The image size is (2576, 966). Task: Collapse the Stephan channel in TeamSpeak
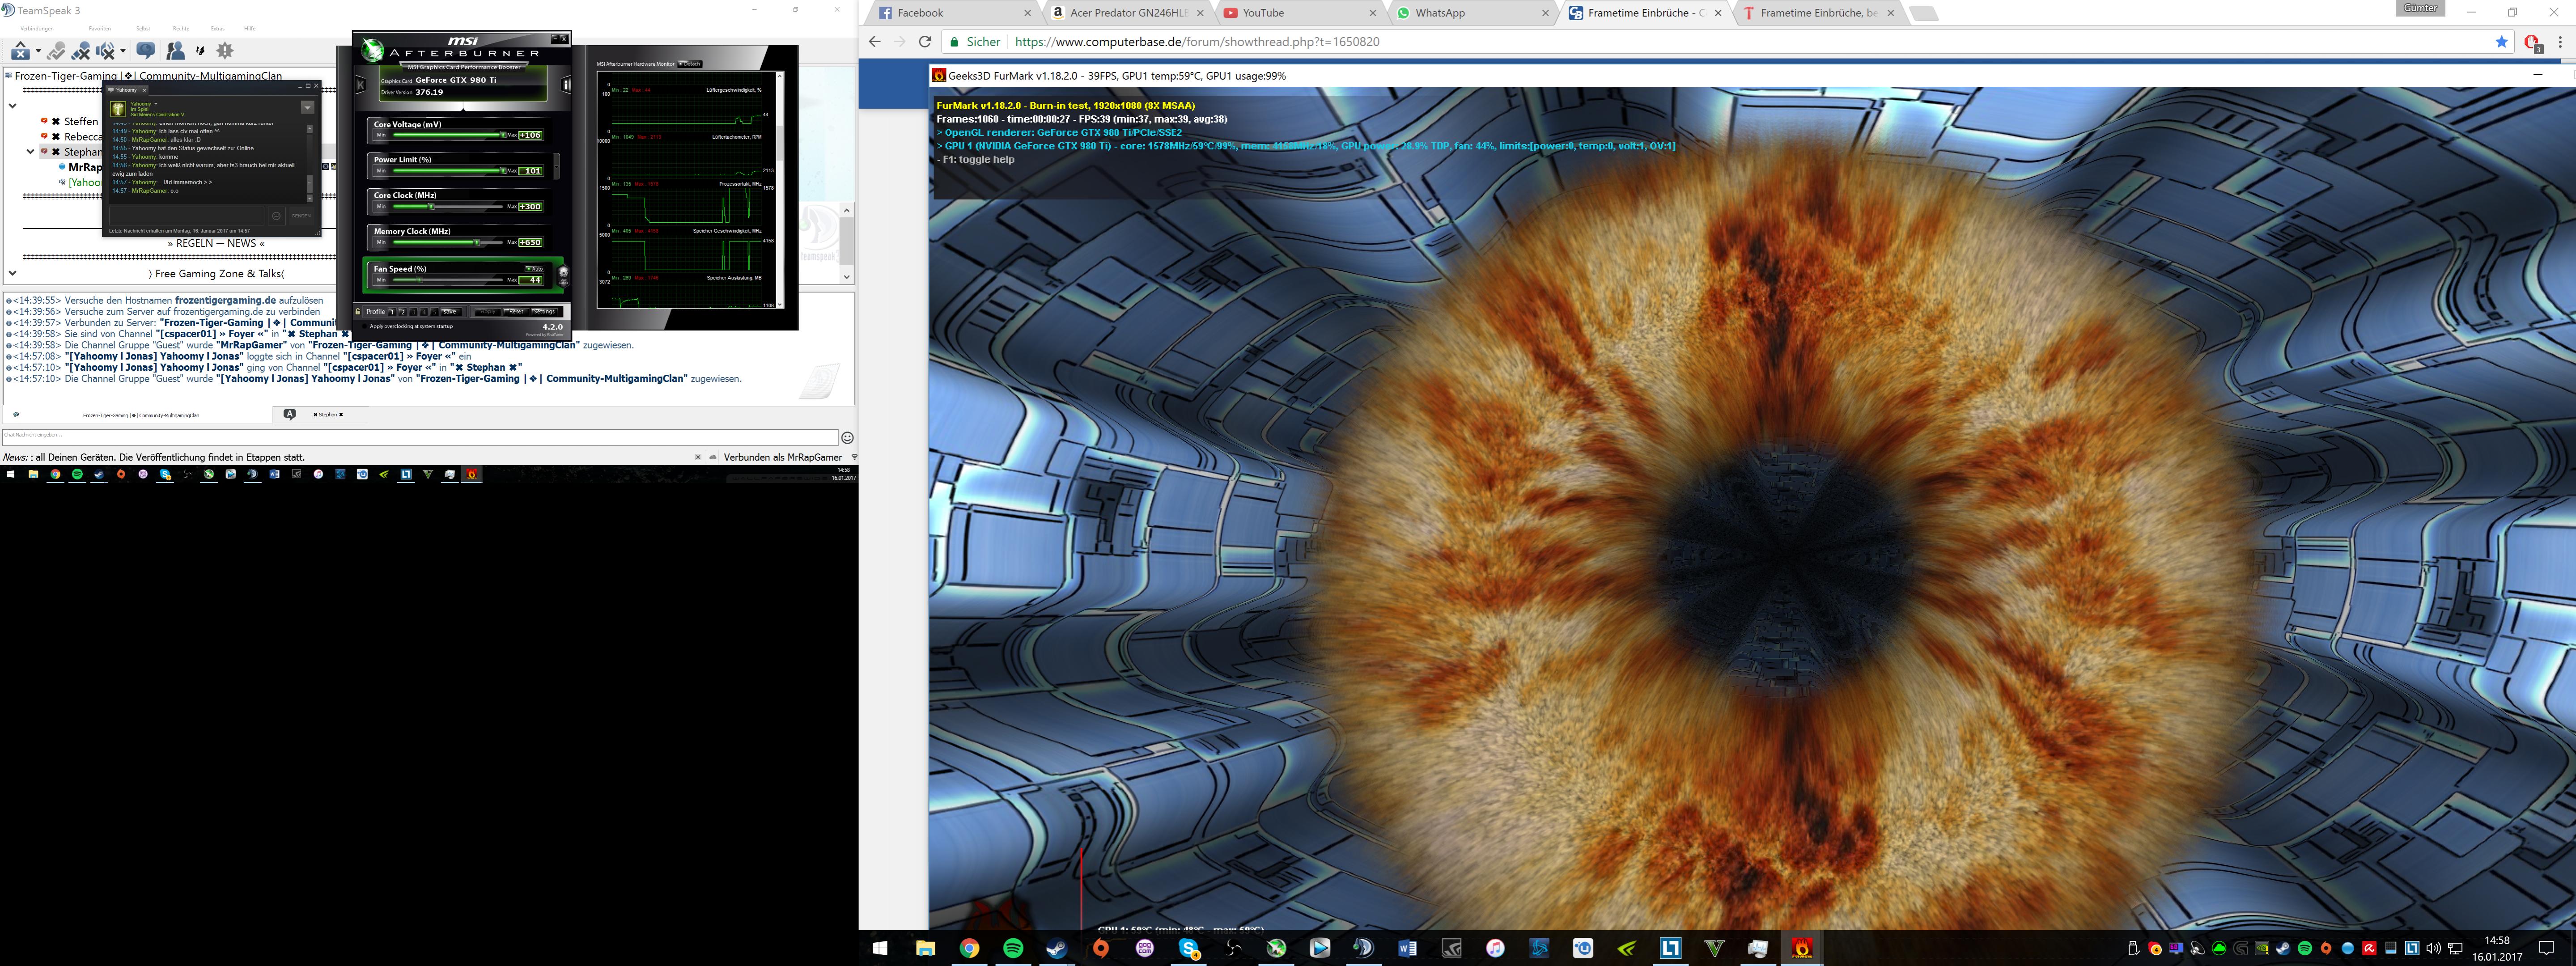(x=30, y=152)
